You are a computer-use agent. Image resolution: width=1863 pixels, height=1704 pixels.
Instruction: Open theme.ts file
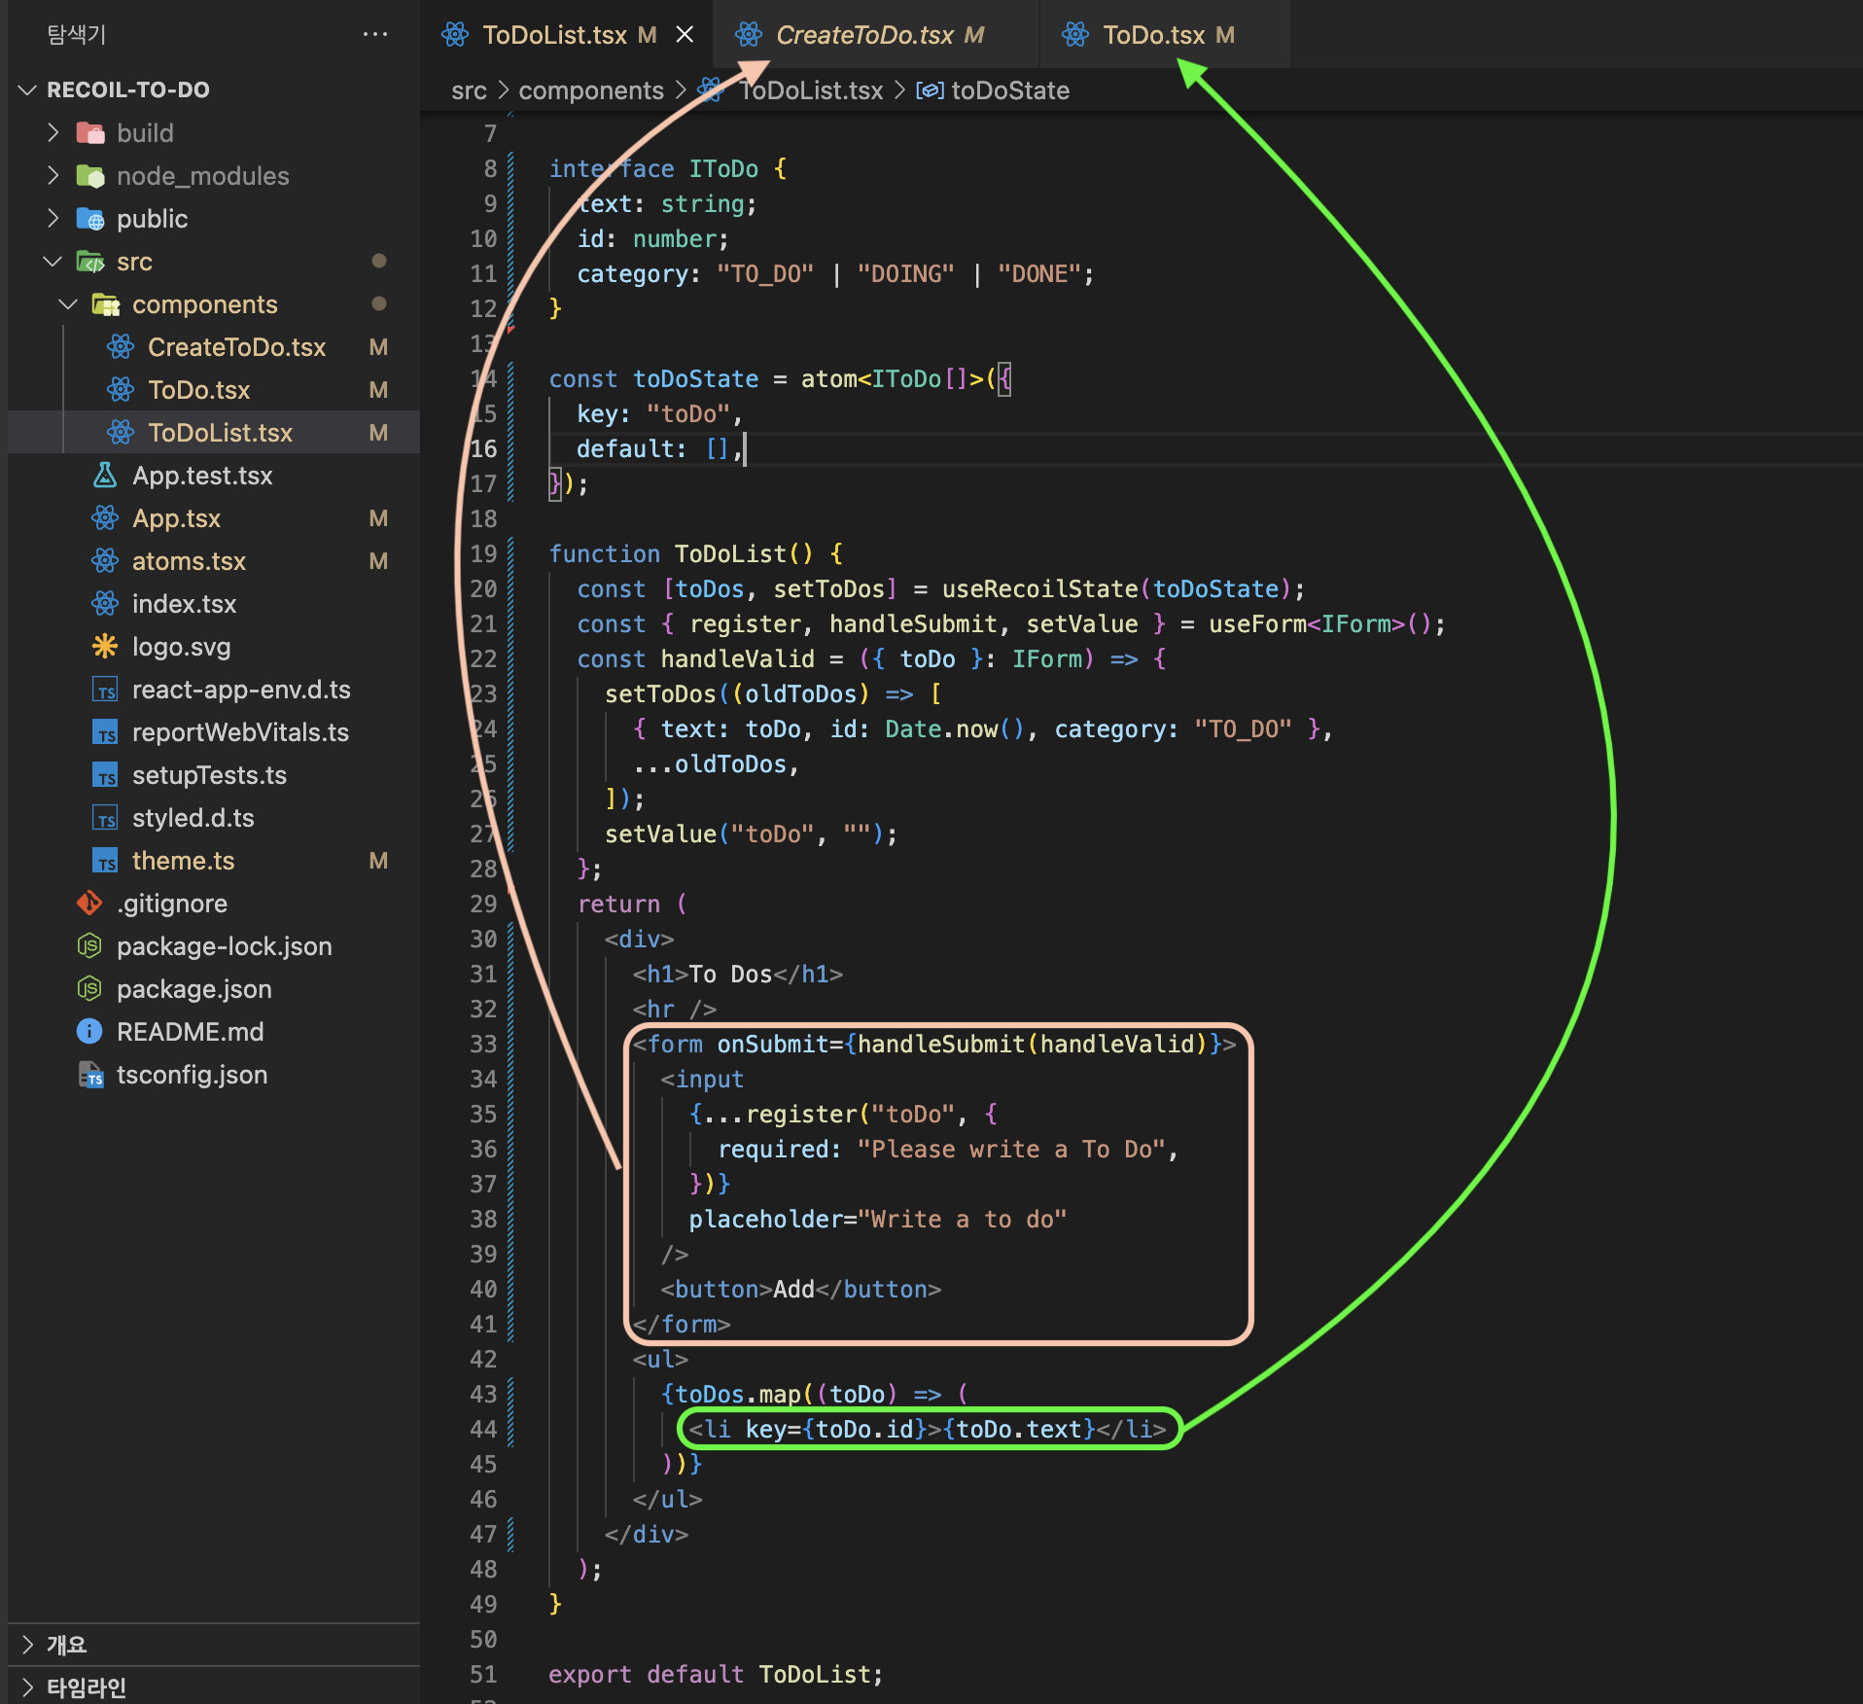183,861
